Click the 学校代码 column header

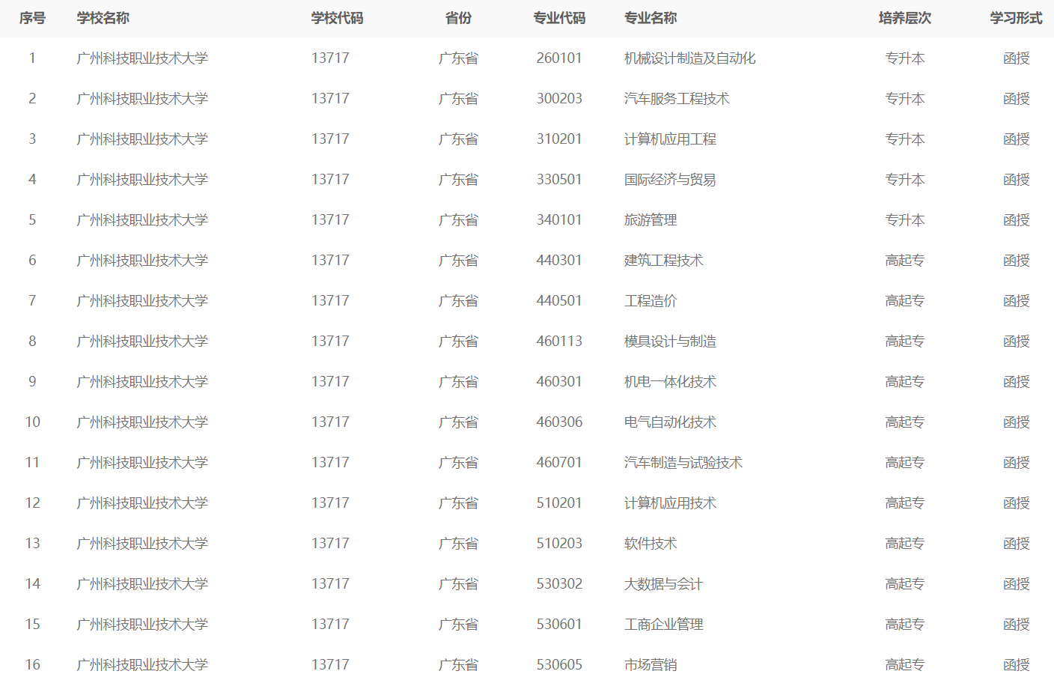338,18
